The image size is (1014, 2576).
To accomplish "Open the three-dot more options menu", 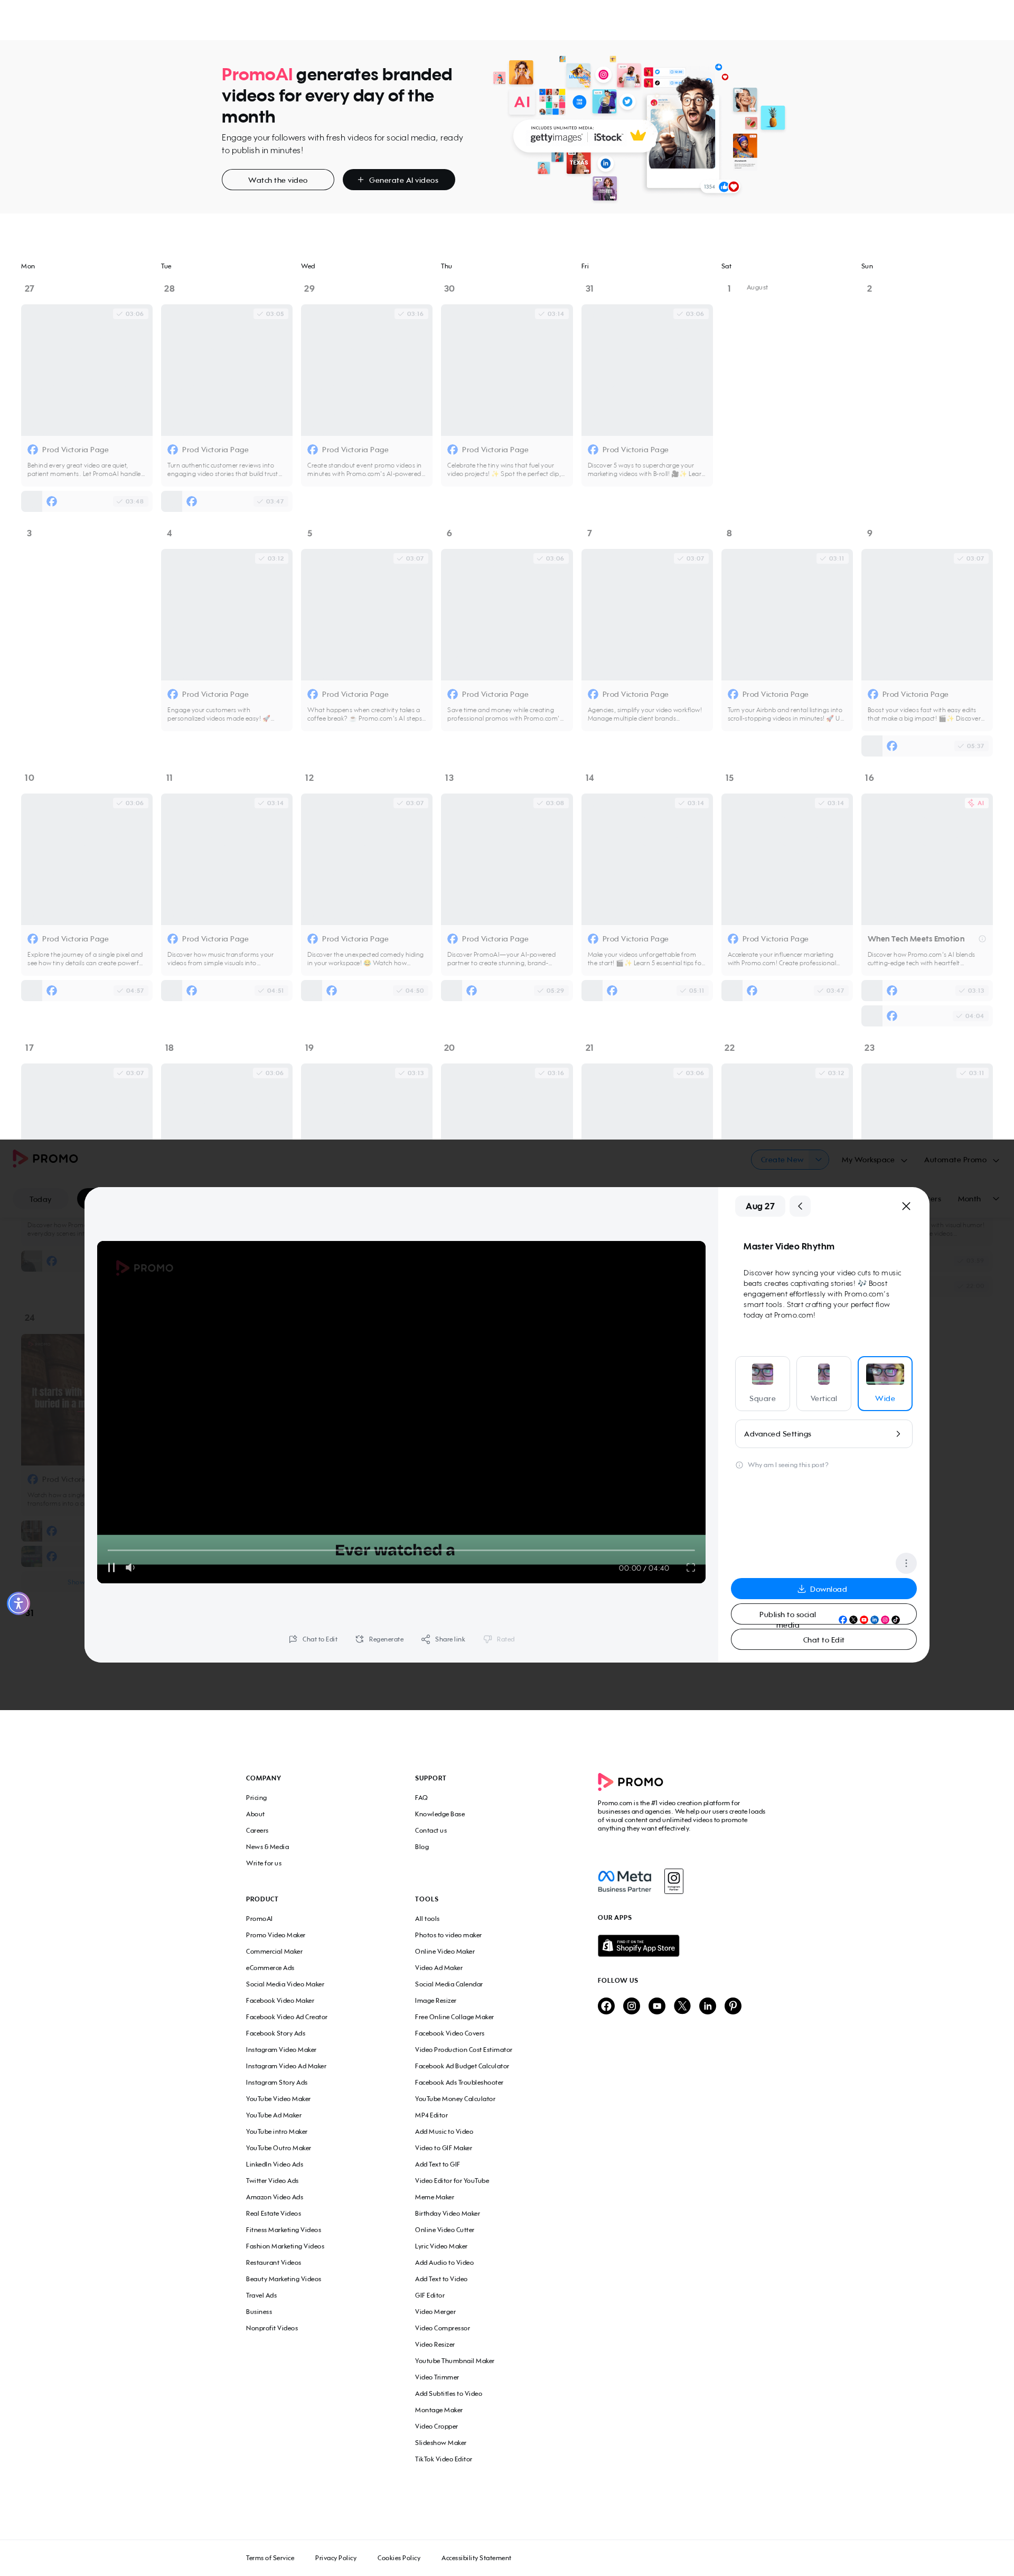I will 906,1563.
